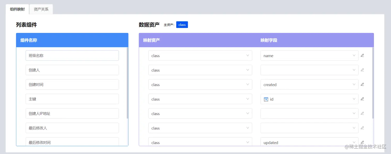This screenshot has width=391, height=154.
Task: Click the 列表组件 panel scrollbar
Action: (127, 83)
